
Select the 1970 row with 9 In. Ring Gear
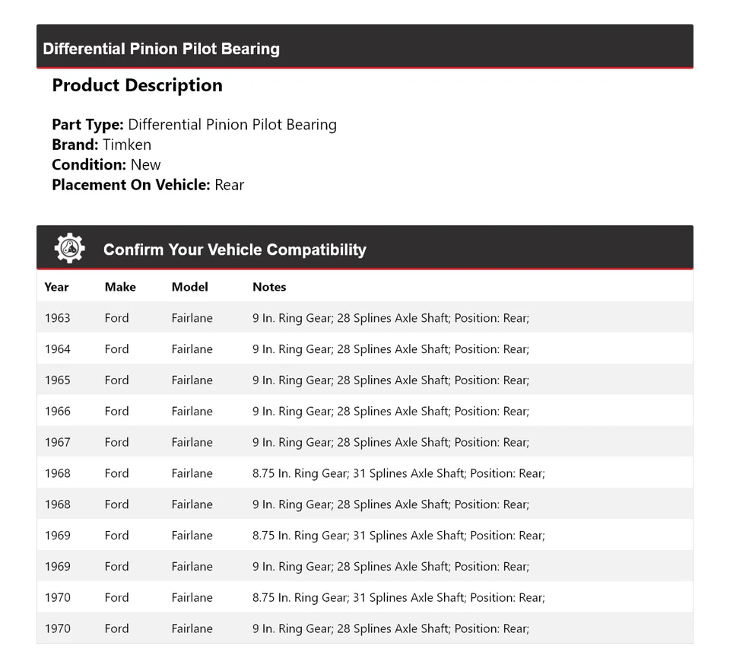point(364,628)
